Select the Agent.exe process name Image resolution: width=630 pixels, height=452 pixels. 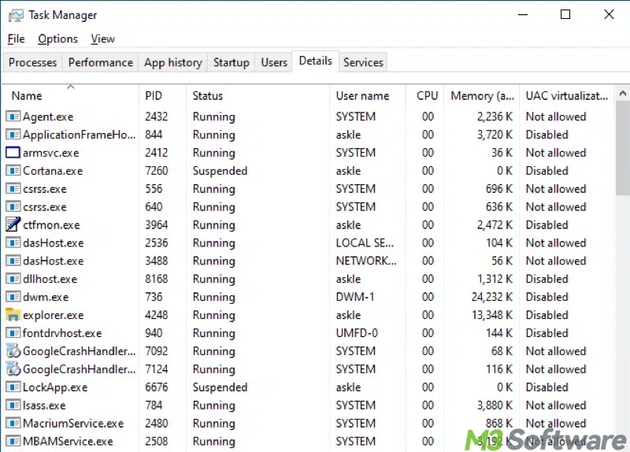pos(48,117)
